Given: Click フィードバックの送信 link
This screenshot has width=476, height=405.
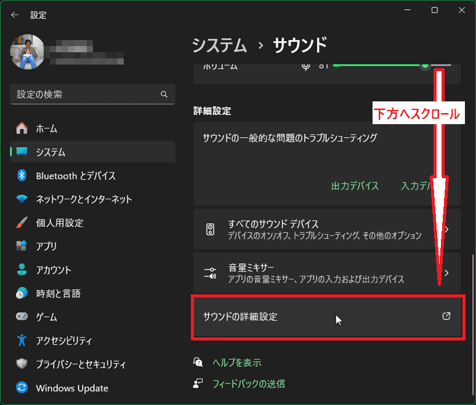Looking at the screenshot, I should click(248, 383).
